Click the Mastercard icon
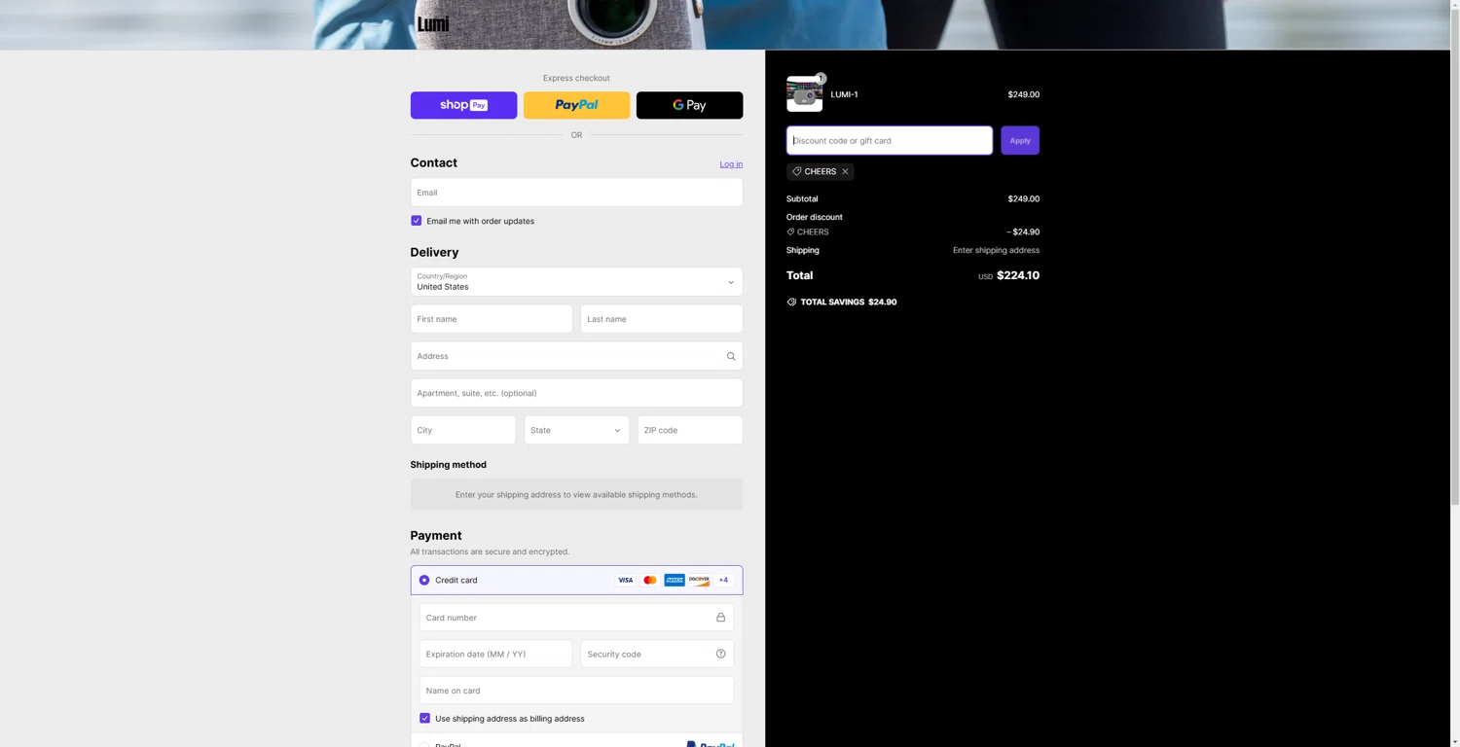The image size is (1460, 747). pyautogui.click(x=649, y=580)
